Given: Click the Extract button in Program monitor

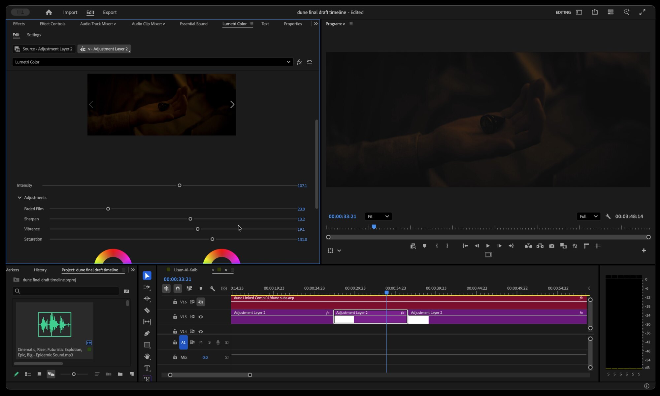Looking at the screenshot, I should pos(540,246).
